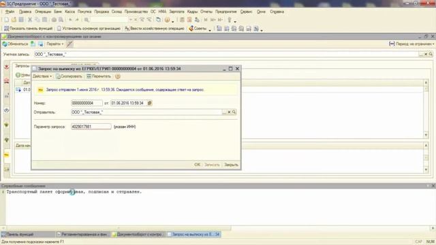Open the Calculator toolbar icon
This screenshot has width=436, height=245.
(x=182, y=20)
